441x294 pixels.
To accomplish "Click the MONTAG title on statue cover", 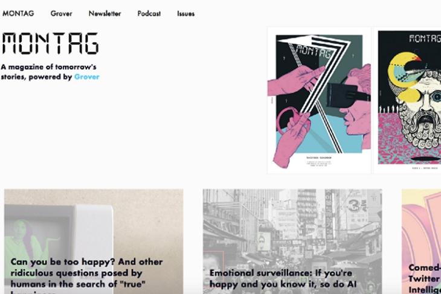I will point(425,39).
